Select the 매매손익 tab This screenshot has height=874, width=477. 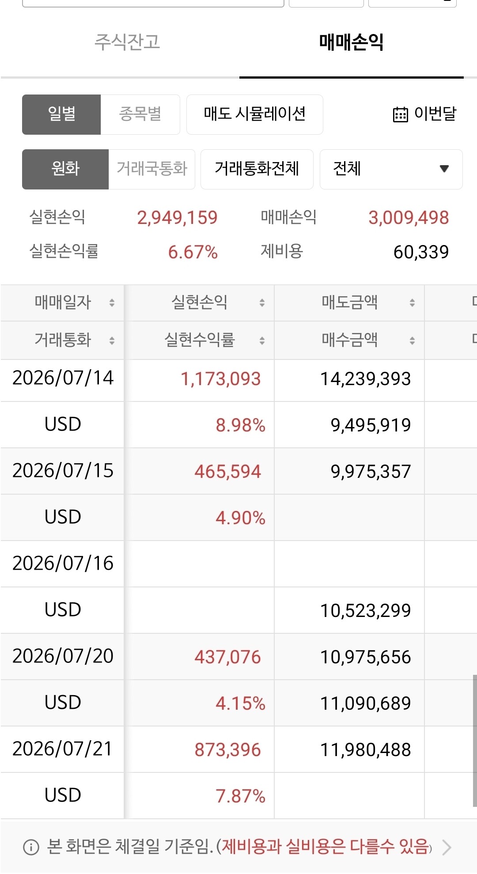pos(351,42)
